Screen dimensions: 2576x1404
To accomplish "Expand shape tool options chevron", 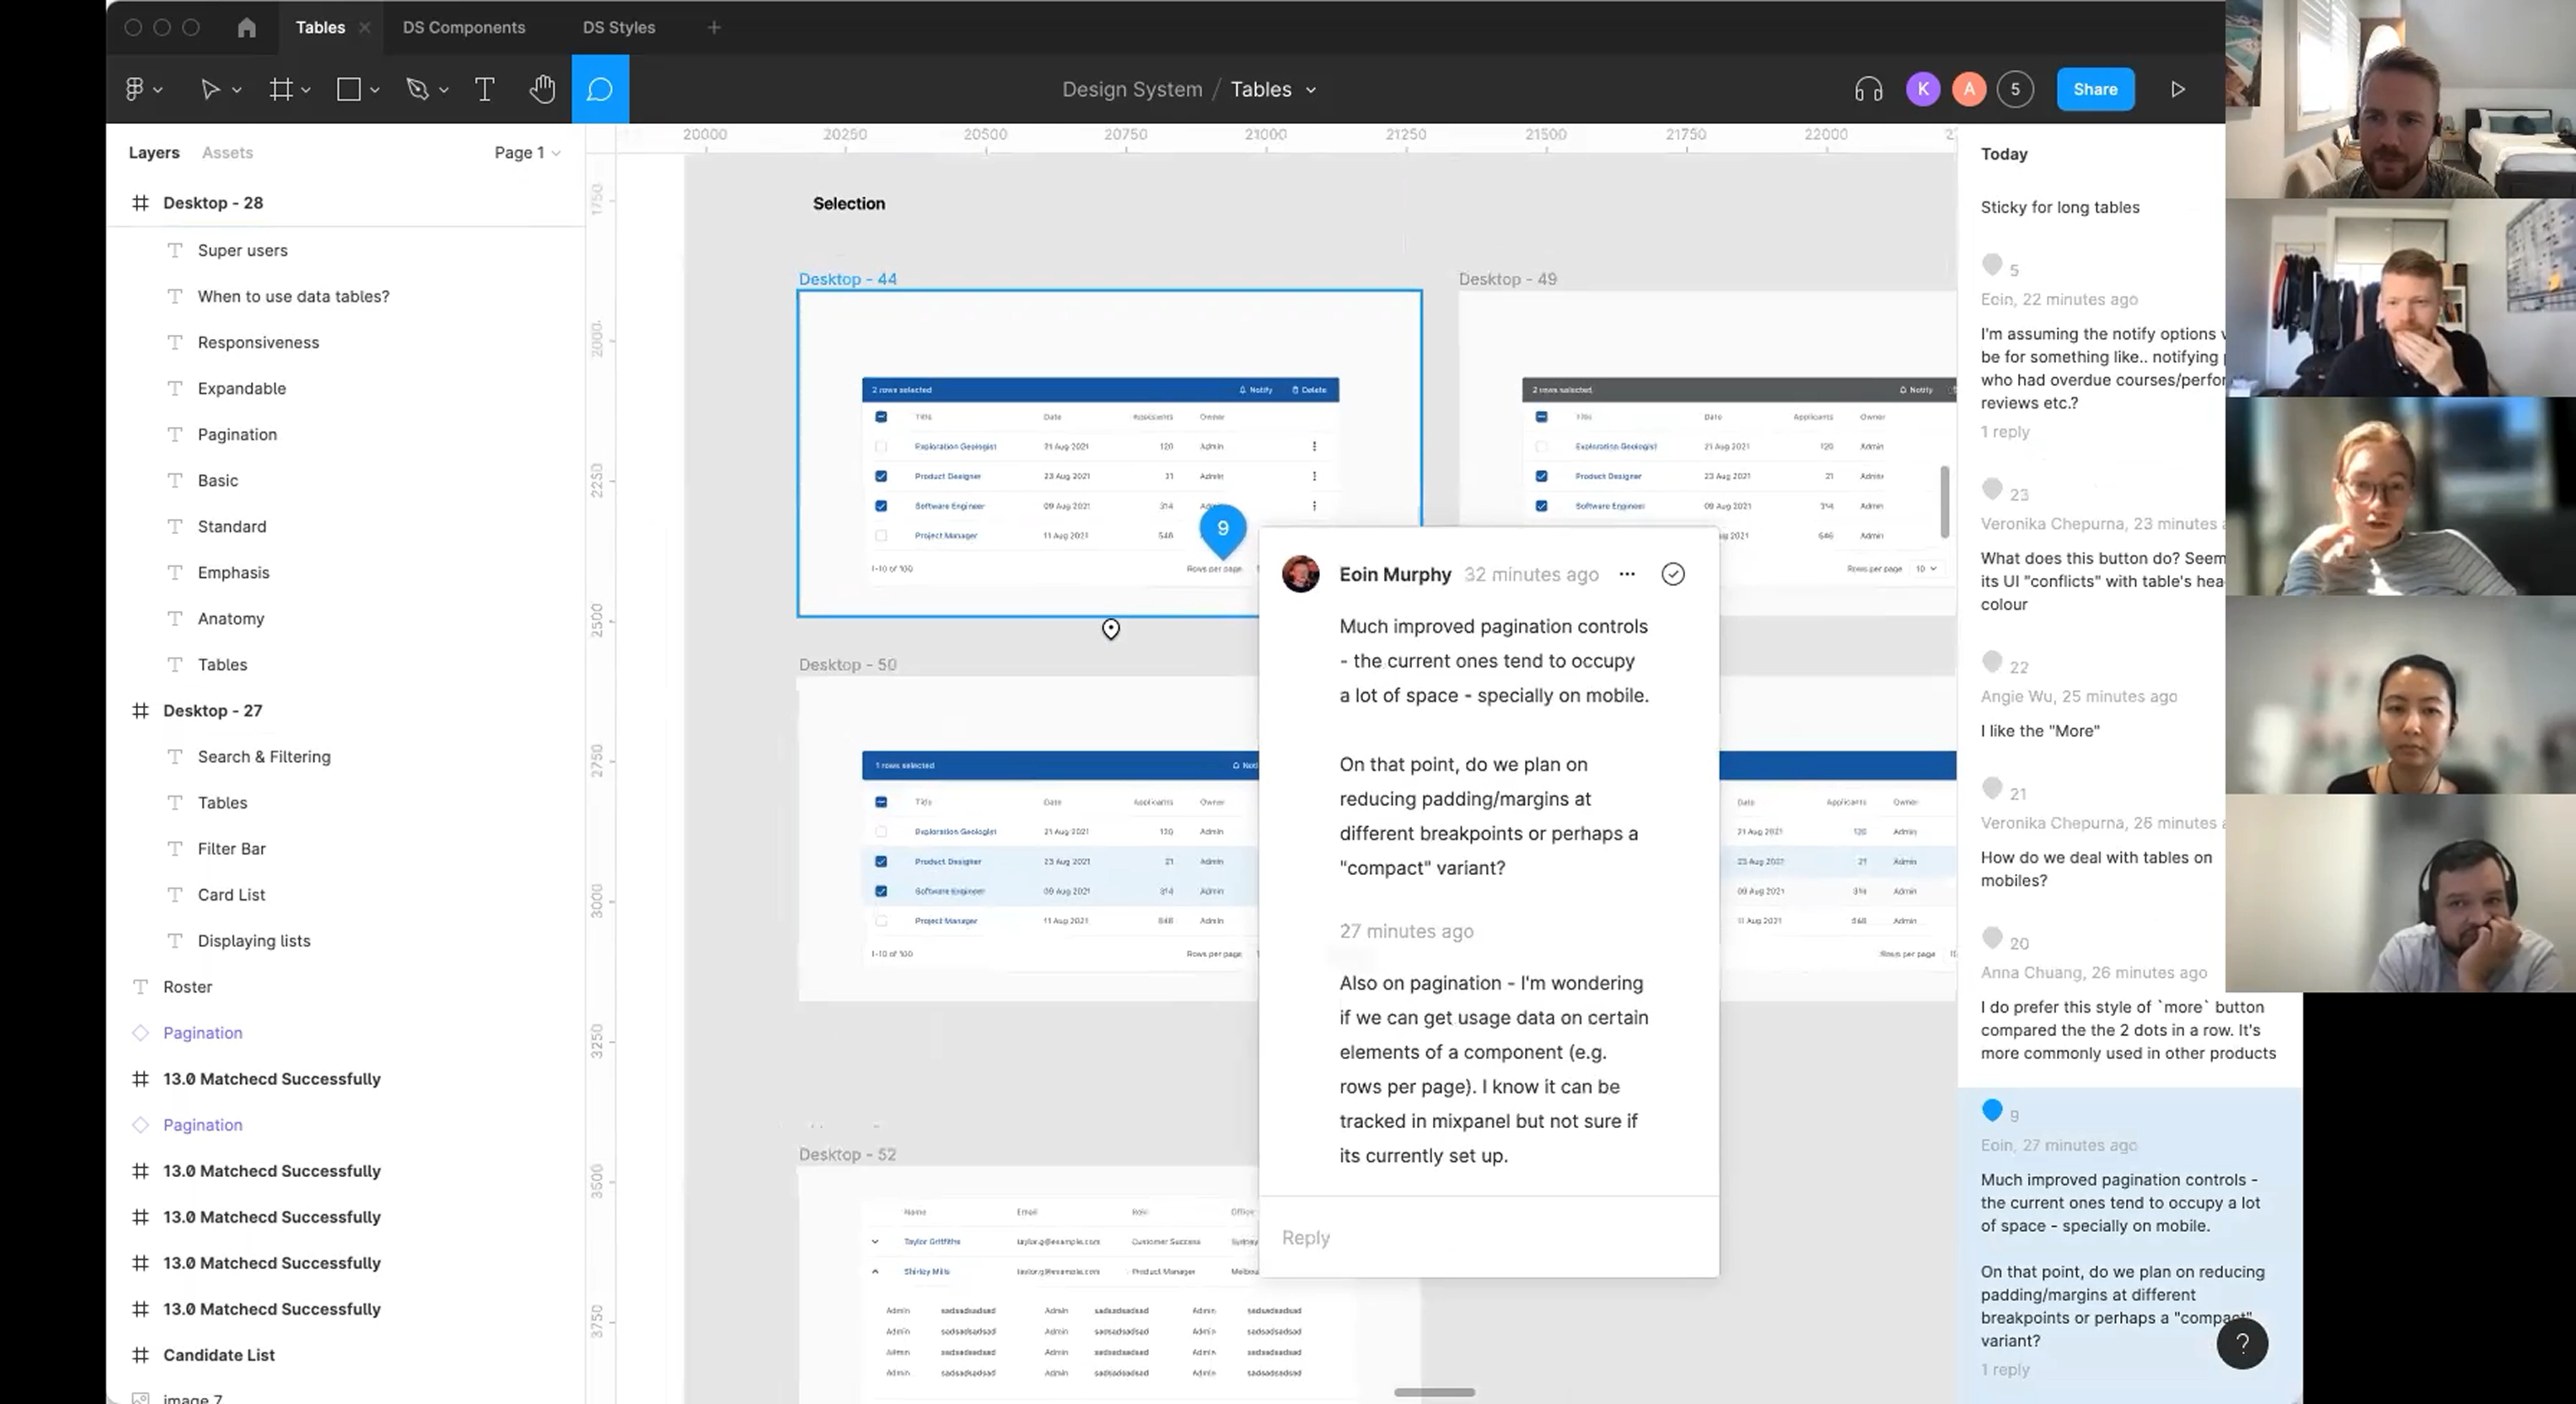I will [375, 90].
